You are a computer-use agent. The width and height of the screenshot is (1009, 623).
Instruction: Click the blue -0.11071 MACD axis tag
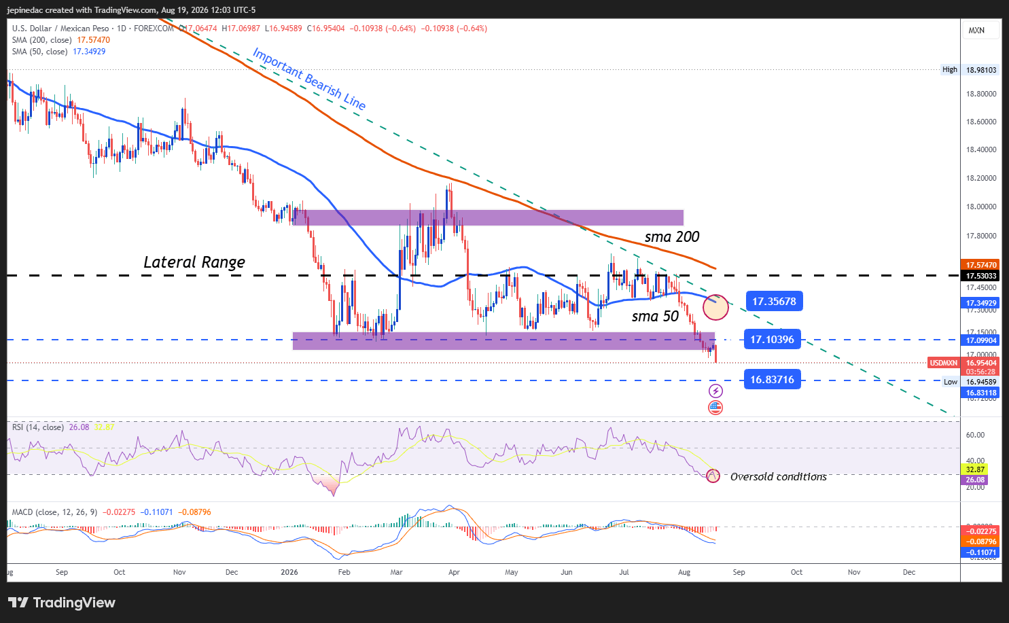click(x=981, y=552)
